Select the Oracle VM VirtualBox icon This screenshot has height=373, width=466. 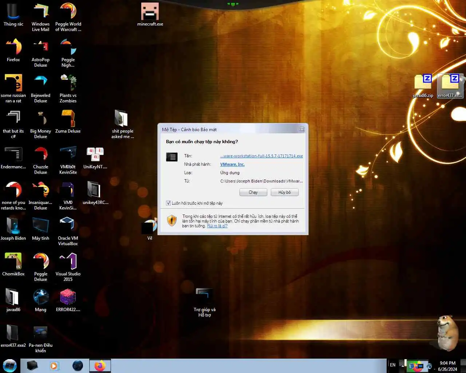pyautogui.click(x=68, y=231)
